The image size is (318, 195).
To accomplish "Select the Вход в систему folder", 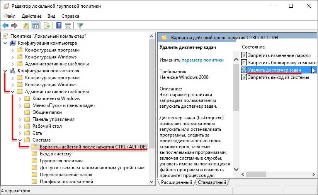I will (55, 154).
